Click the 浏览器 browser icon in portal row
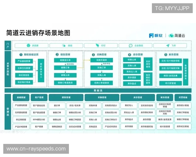Screen dimensions: 196x157 (x=24, y=46)
